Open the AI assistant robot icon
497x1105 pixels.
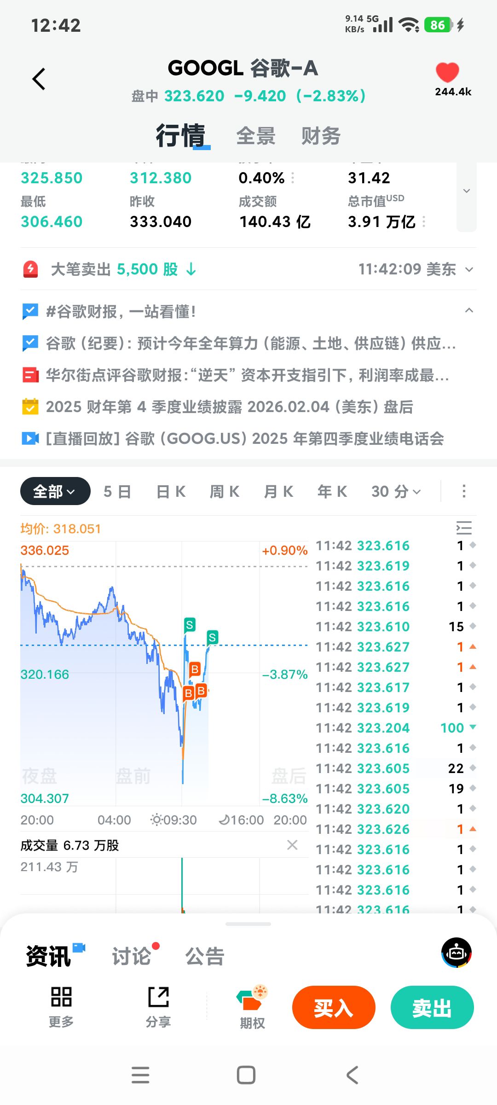pyautogui.click(x=456, y=952)
